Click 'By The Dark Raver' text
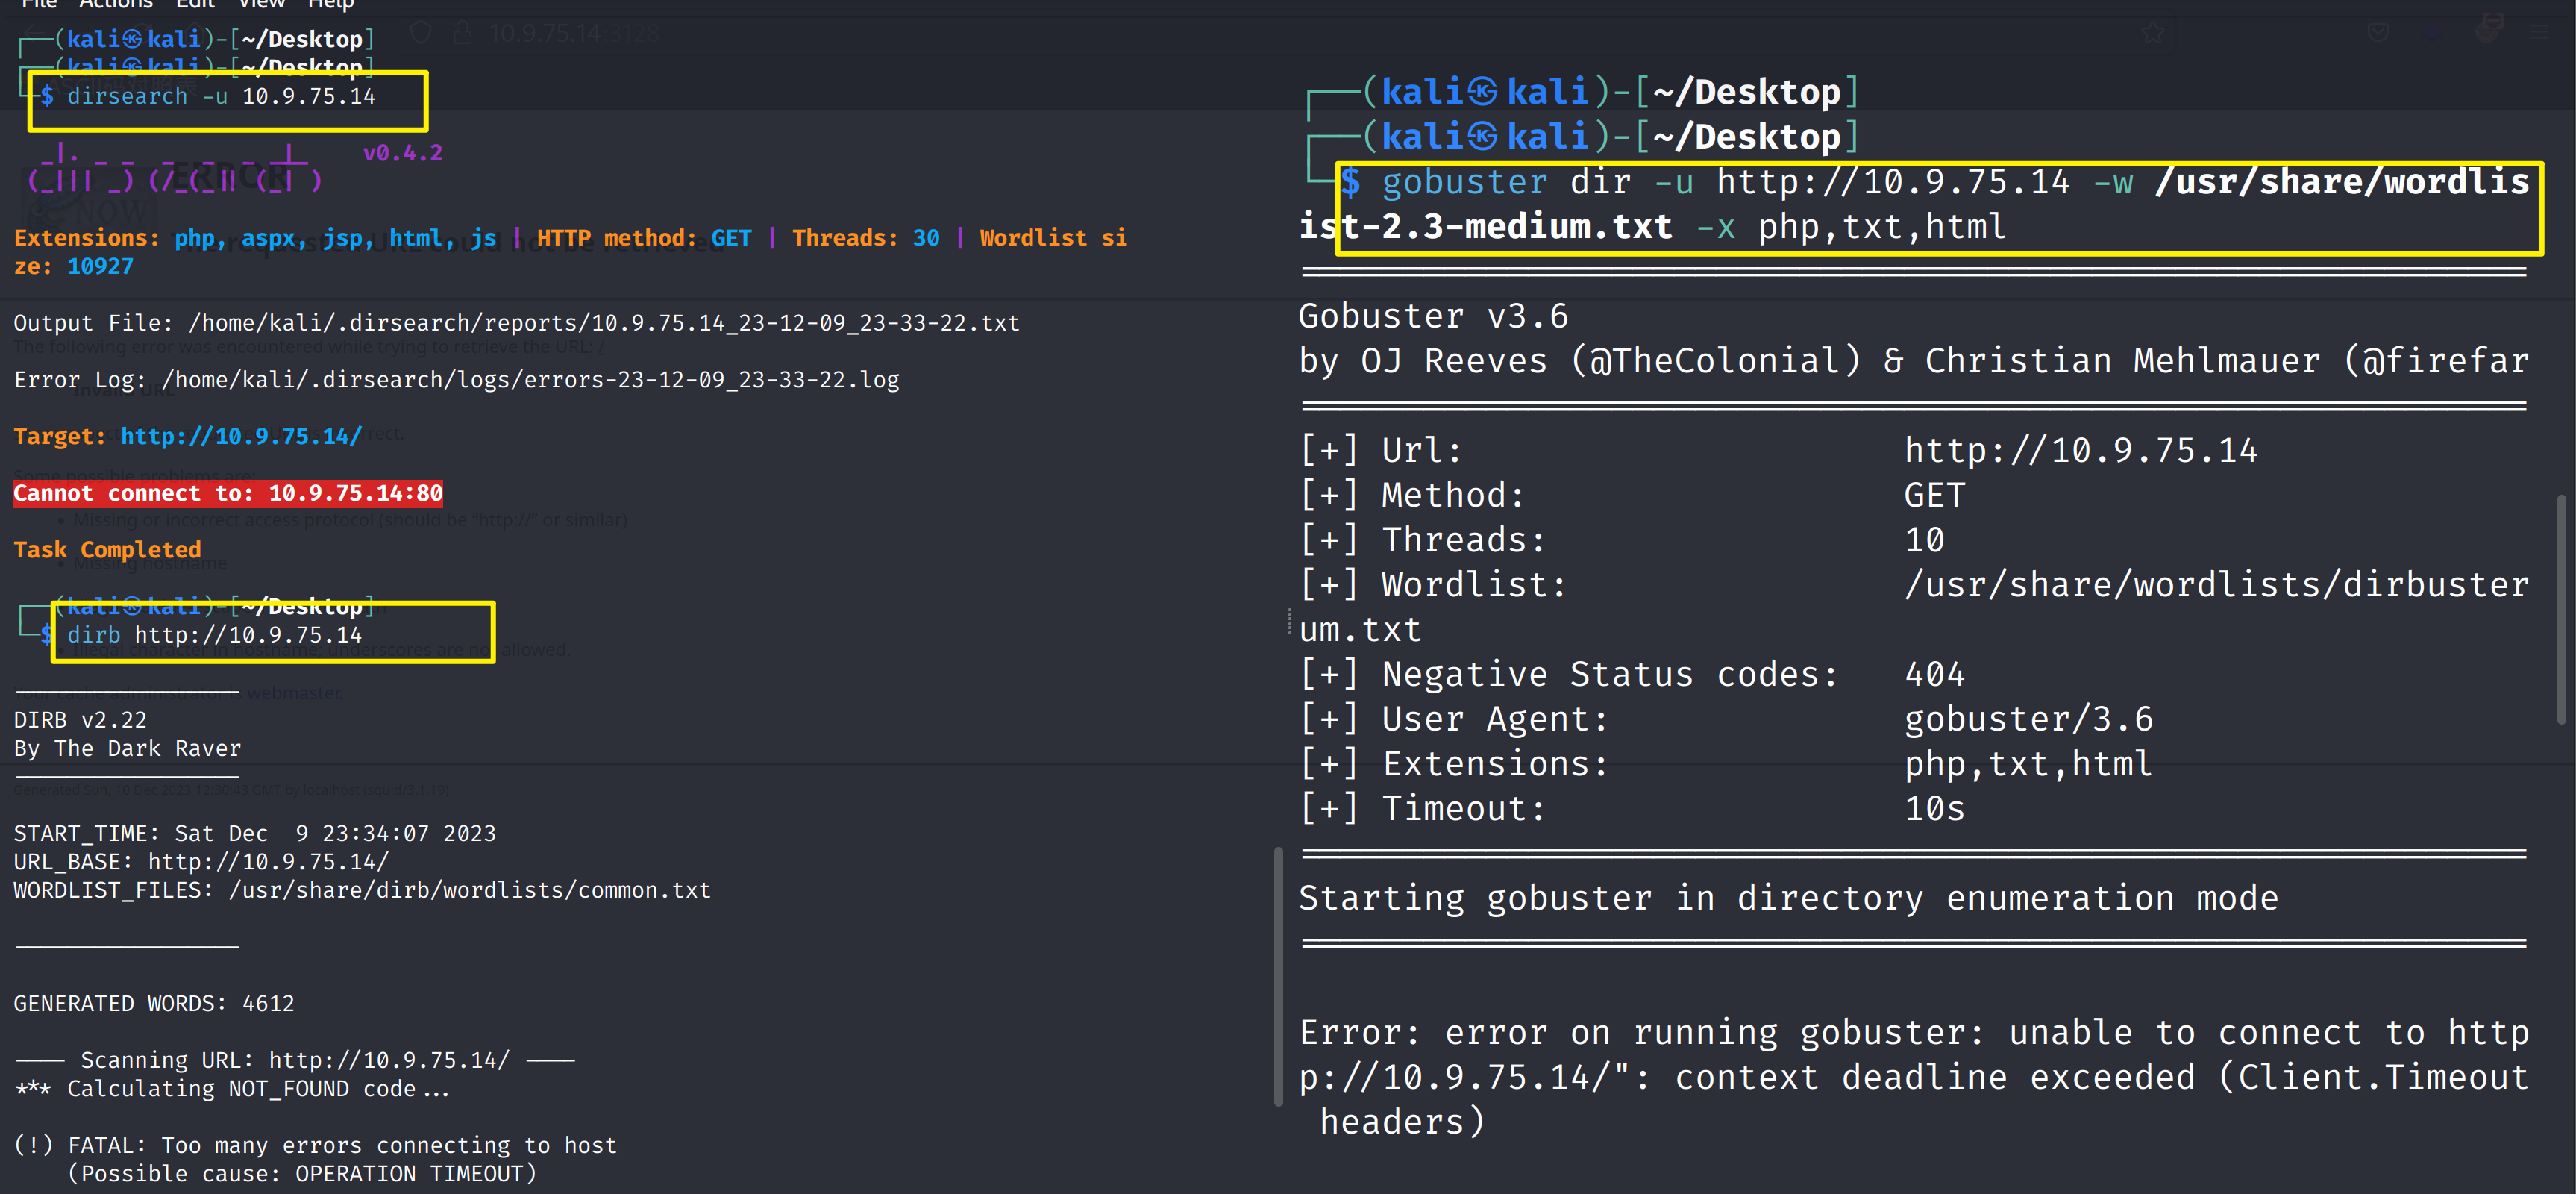This screenshot has width=2576, height=1194. coord(127,749)
